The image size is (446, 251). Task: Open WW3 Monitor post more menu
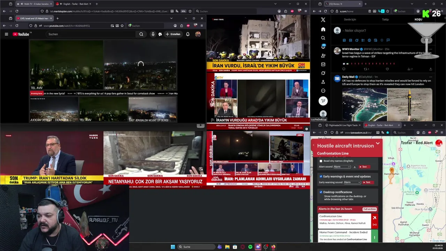point(431,49)
